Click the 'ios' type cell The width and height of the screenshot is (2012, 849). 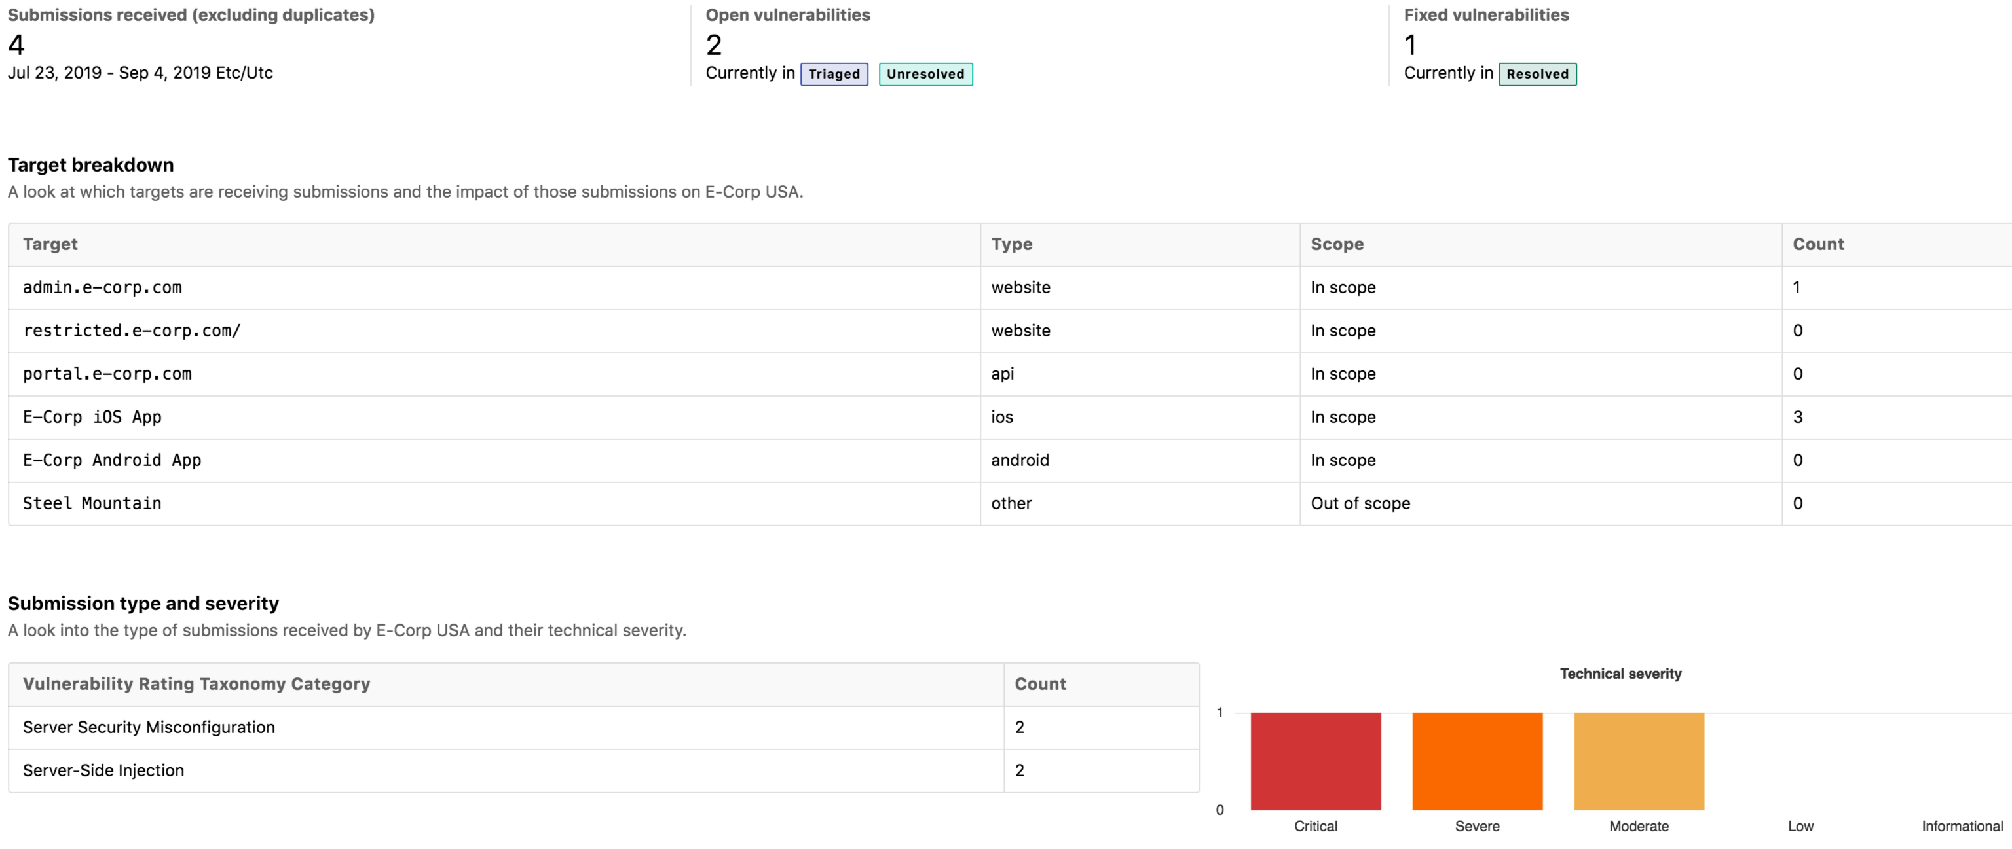click(1140, 418)
